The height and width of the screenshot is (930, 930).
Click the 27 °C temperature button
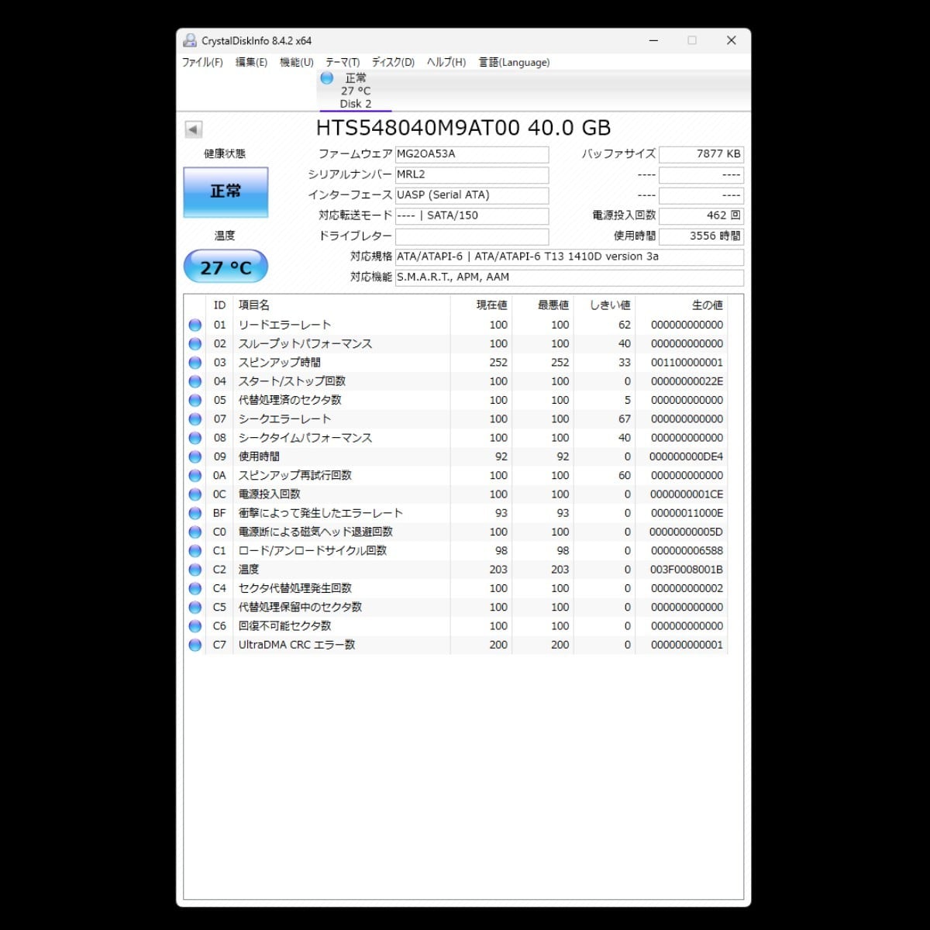(x=226, y=267)
